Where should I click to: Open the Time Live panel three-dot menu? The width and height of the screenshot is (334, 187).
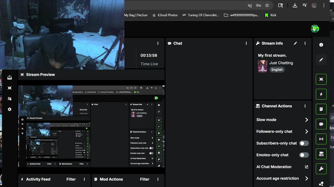(158, 43)
